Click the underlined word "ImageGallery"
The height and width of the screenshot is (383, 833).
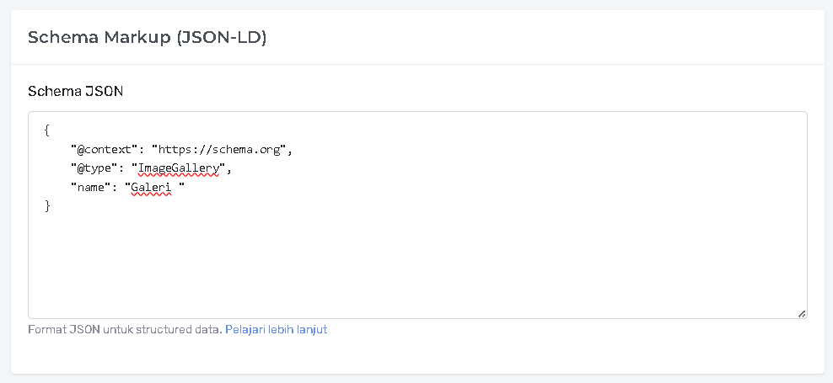179,168
